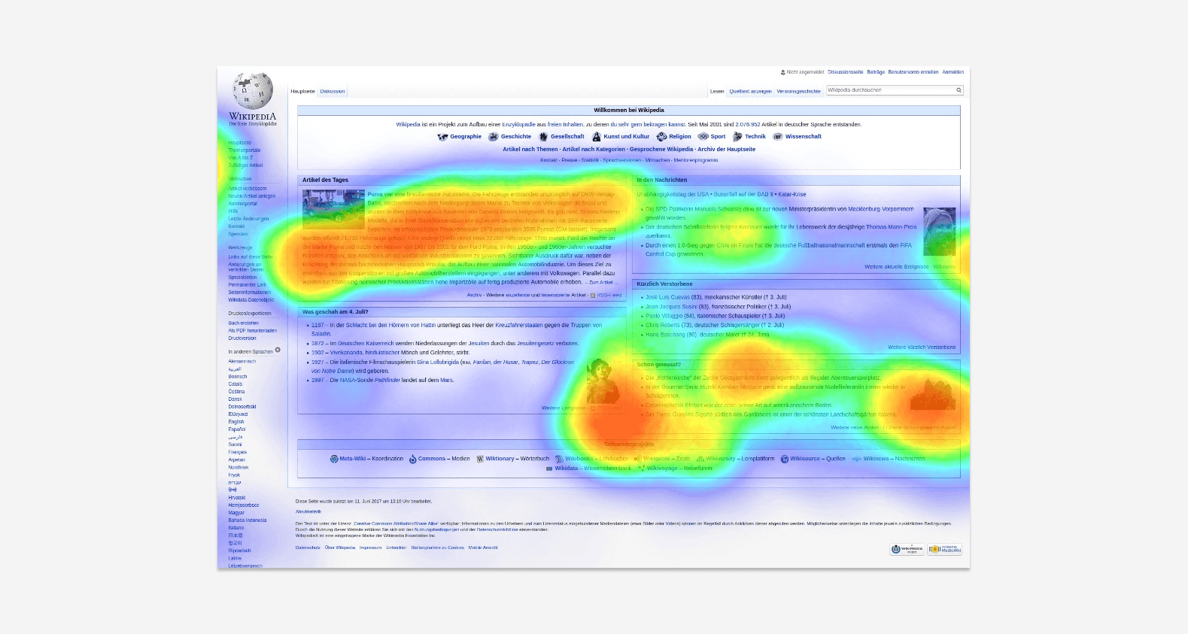Click the Wikibooks project icon

(x=559, y=459)
